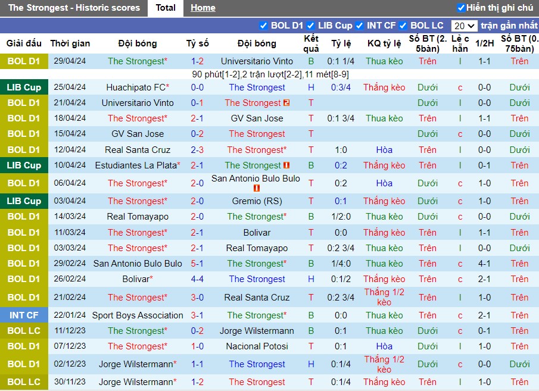The height and width of the screenshot is (391, 539).
Task: Click odds 0:2 on Estudiantes La Plata row
Action: point(341,165)
